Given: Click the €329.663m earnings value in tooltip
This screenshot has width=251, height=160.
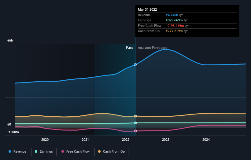Looking at the screenshot, I should (174, 20).
